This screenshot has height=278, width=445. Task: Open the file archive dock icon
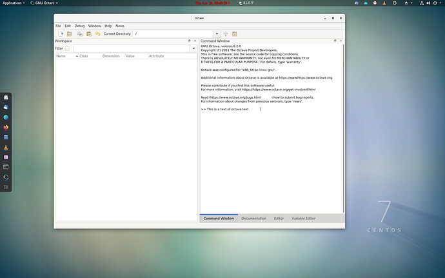coord(6,137)
